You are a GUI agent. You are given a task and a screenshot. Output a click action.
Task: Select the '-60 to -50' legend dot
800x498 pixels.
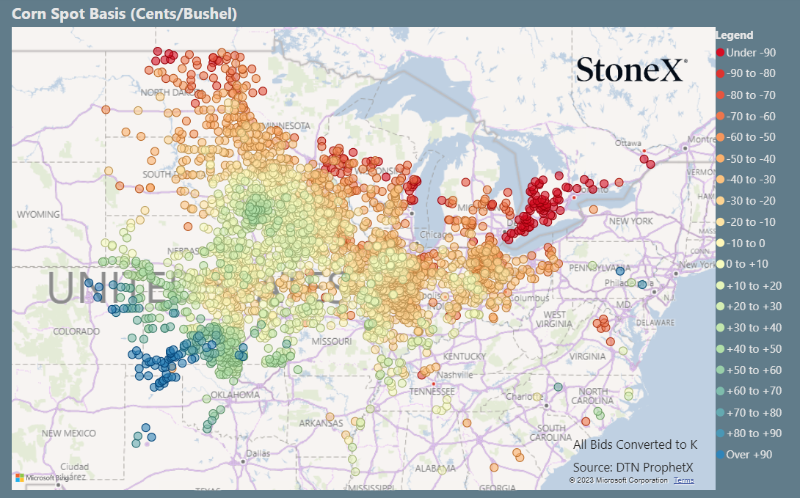click(x=721, y=137)
